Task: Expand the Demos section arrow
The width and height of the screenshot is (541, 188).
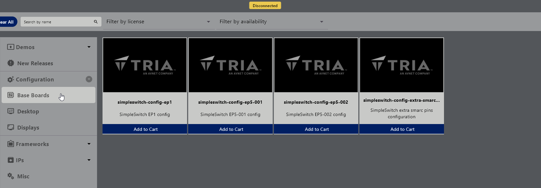Action: (89, 47)
